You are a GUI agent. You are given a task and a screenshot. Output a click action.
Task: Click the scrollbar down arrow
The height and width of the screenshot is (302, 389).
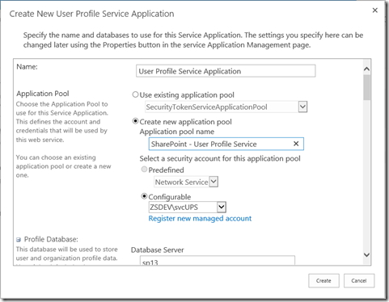tap(366, 254)
